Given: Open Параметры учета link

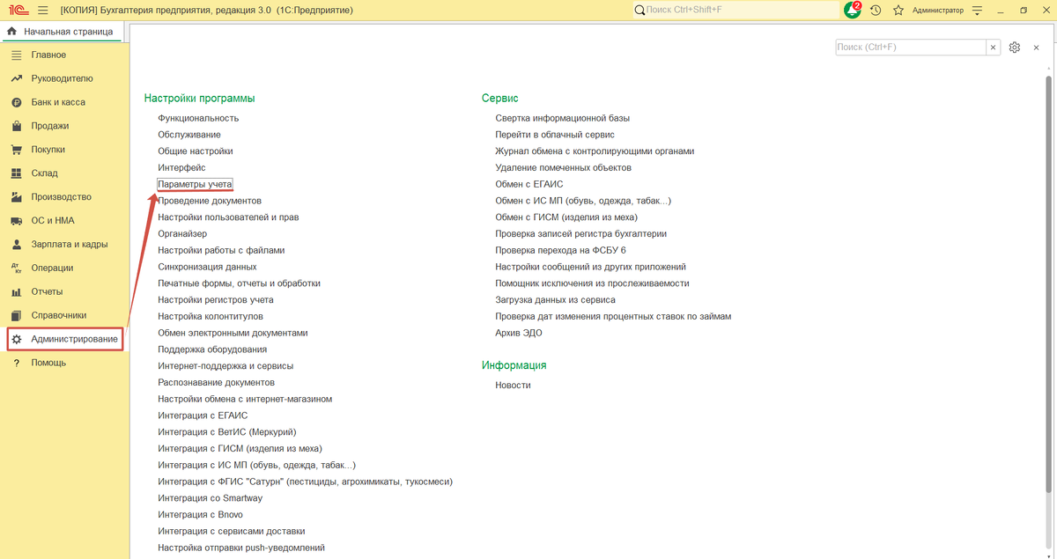Looking at the screenshot, I should (195, 184).
